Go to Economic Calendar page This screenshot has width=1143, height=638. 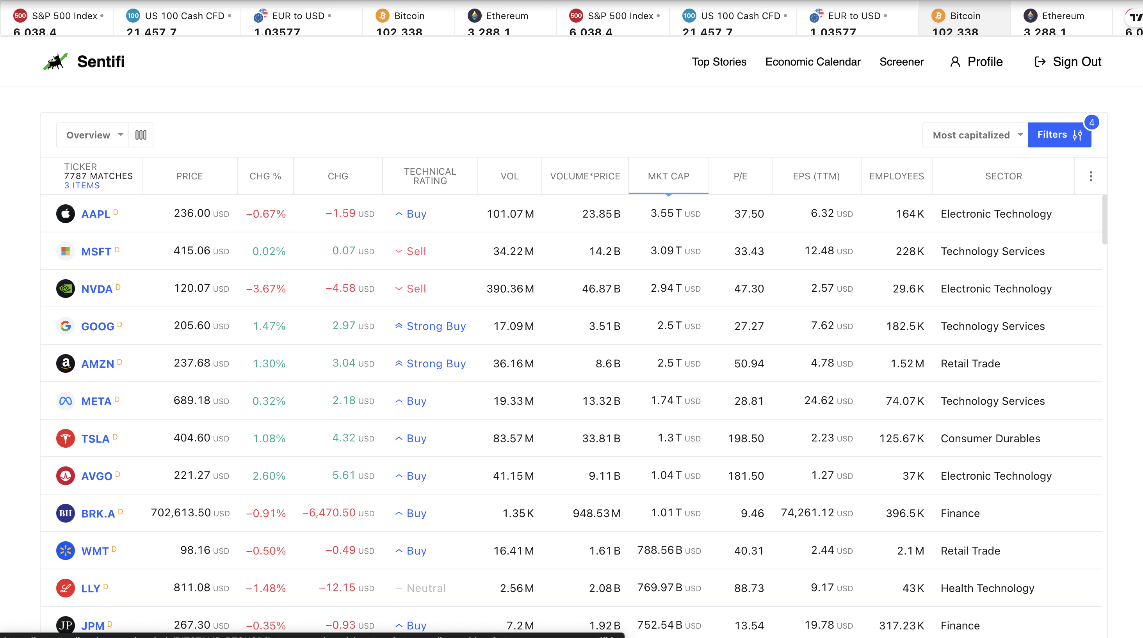pos(812,62)
